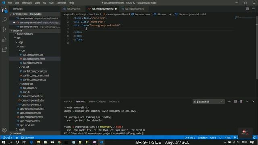258x145 pixels.
Task: Collapse the CRUD-12 folder section
Action: [x=35, y=31]
